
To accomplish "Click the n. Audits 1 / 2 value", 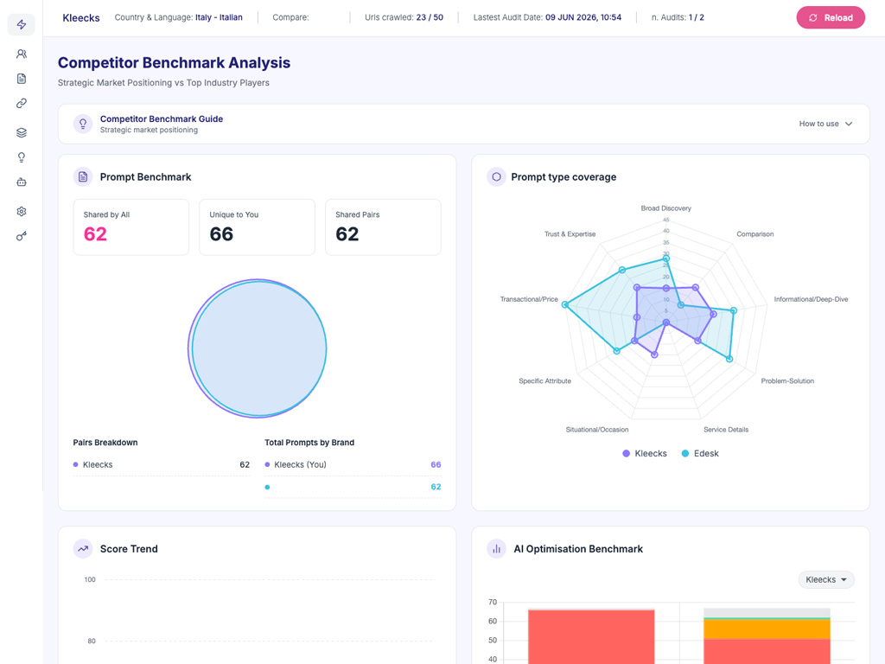I will pos(696,17).
